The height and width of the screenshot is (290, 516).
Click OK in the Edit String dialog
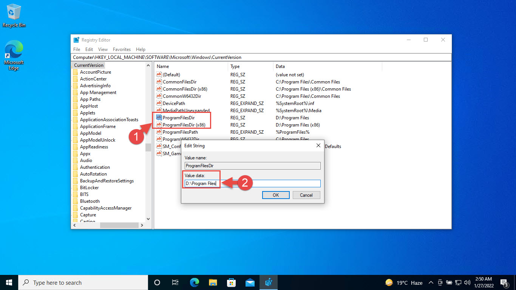click(275, 195)
